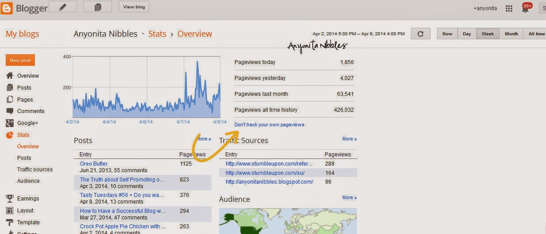The width and height of the screenshot is (546, 234).
Task: Click the Overview home icon in sidebar
Action: (10, 75)
